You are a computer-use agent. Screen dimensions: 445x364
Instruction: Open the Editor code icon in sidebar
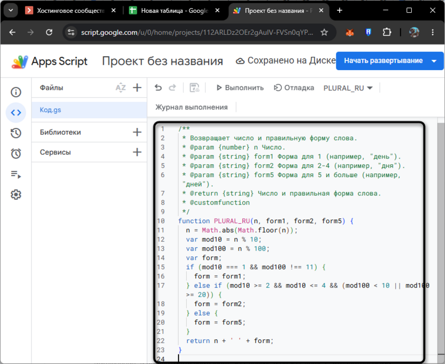(x=16, y=113)
